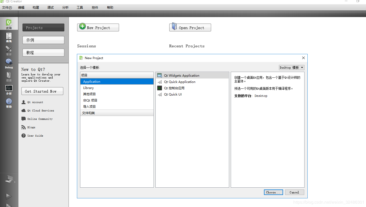Open the User Guide link
Image resolution: width=366 pixels, height=207 pixels.
(x=35, y=136)
